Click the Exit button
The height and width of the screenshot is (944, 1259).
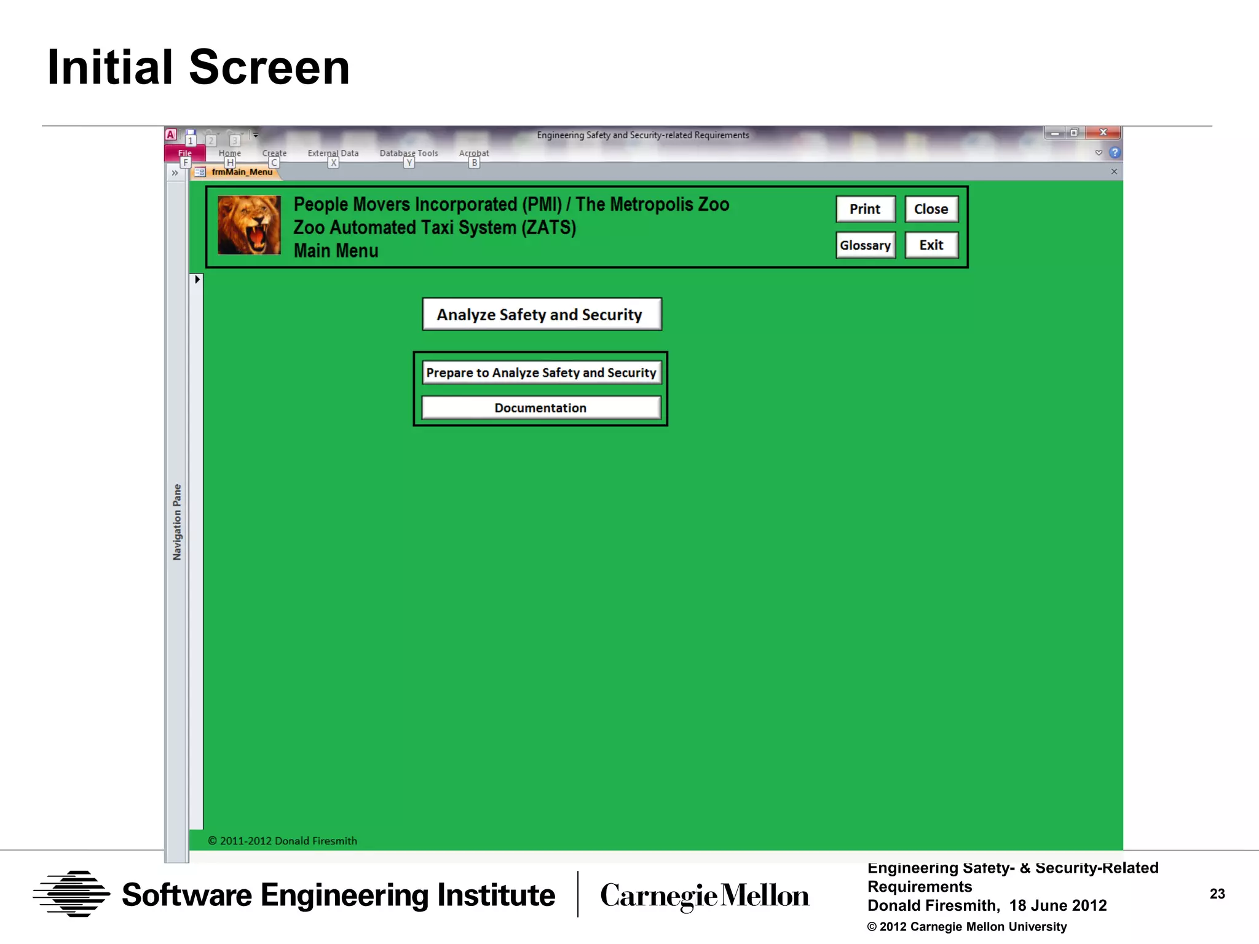[x=931, y=245]
